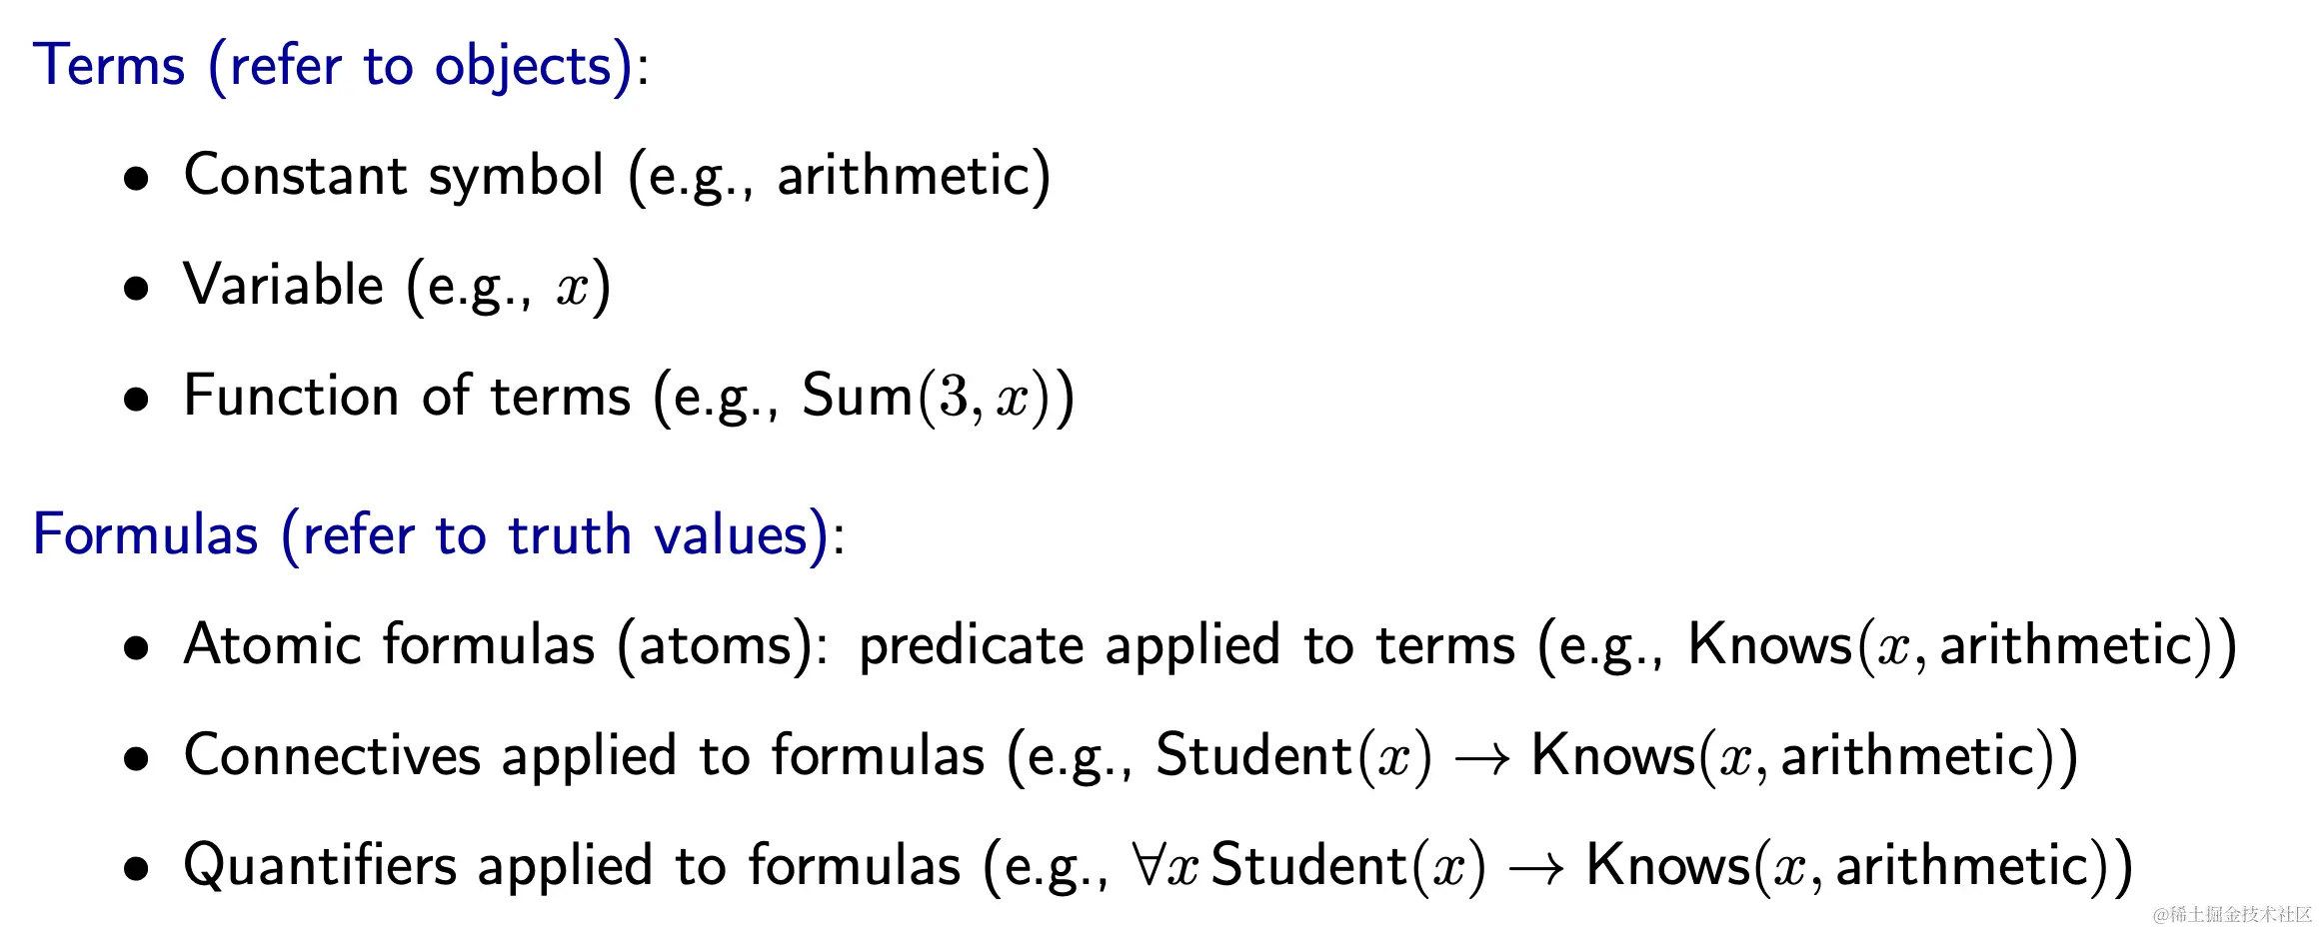Click the bullet before 'Function of terms'

[136, 400]
